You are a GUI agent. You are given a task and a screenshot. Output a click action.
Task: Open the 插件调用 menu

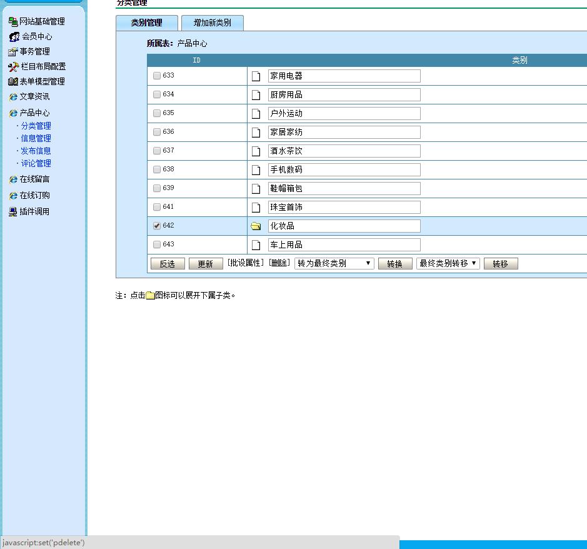35,212
